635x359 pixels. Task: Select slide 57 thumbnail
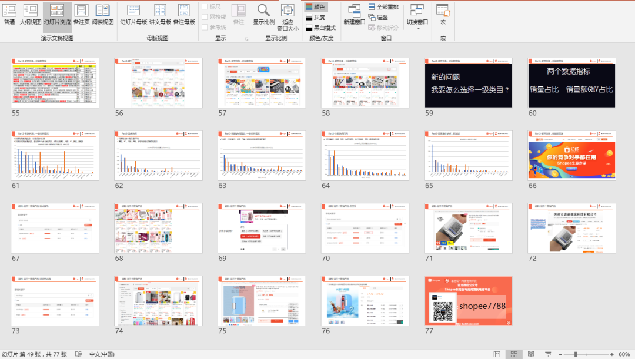click(x=262, y=83)
